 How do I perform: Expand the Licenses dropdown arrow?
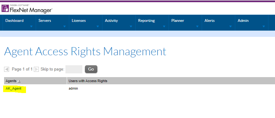98,27
